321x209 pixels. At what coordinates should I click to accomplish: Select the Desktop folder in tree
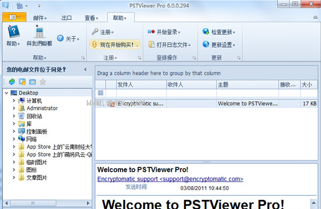pyautogui.click(x=28, y=93)
